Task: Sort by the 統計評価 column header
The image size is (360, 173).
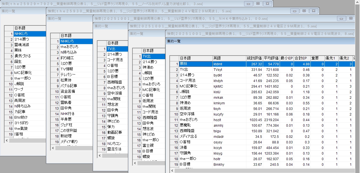Action: 254,58
